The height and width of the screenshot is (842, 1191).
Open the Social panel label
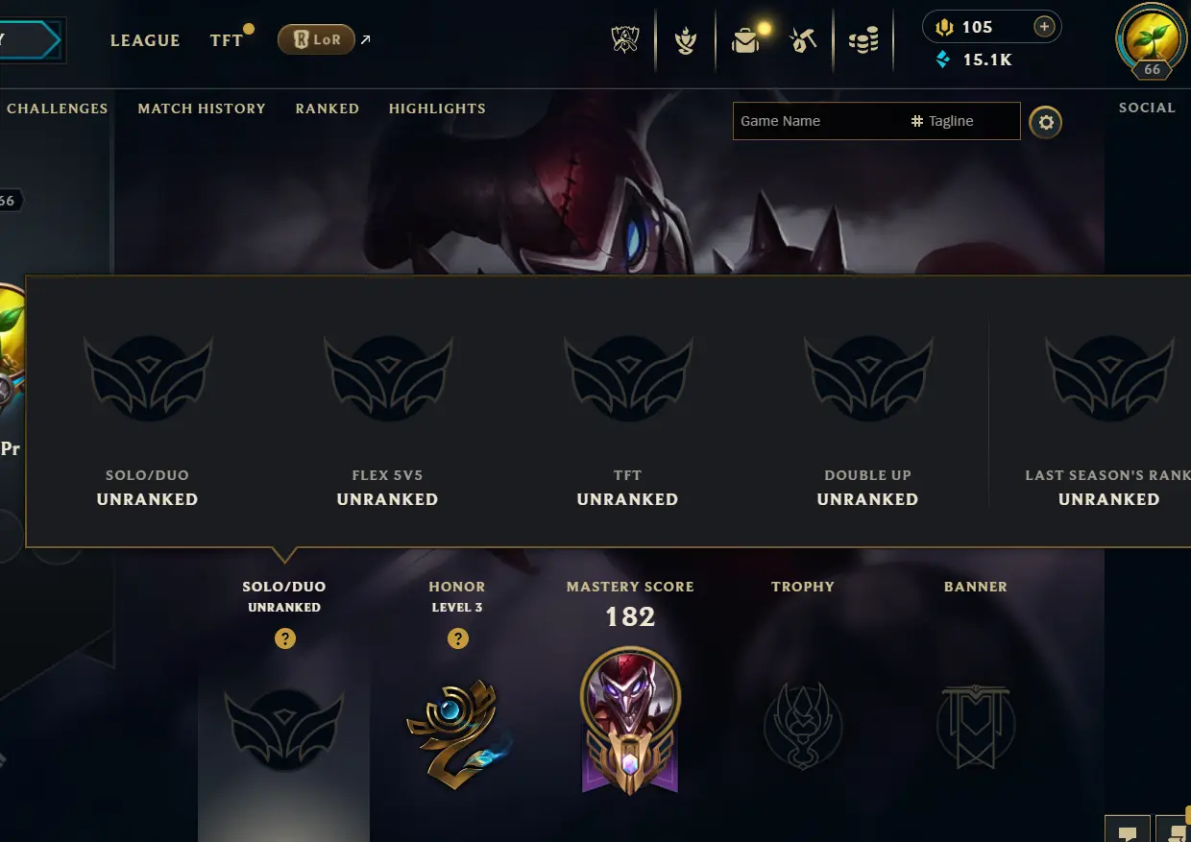1147,108
